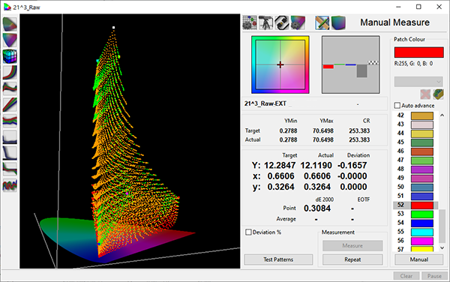Select patch 51 blue swatch
This screenshot has width=450, height=282.
click(422, 196)
